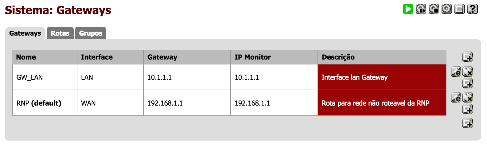
Task: Edit the RNP default gateway
Action: pyautogui.click(x=456, y=98)
